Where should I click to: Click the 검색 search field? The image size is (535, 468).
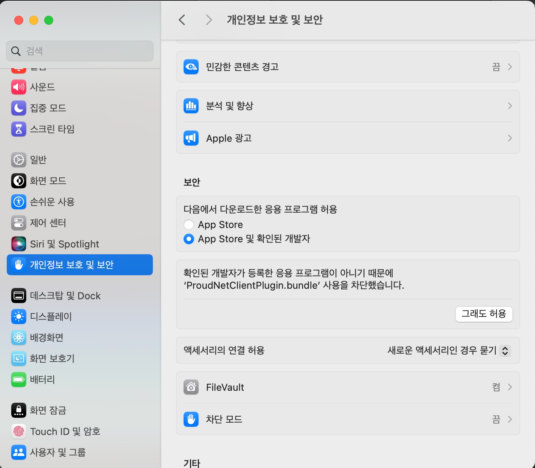(x=80, y=51)
